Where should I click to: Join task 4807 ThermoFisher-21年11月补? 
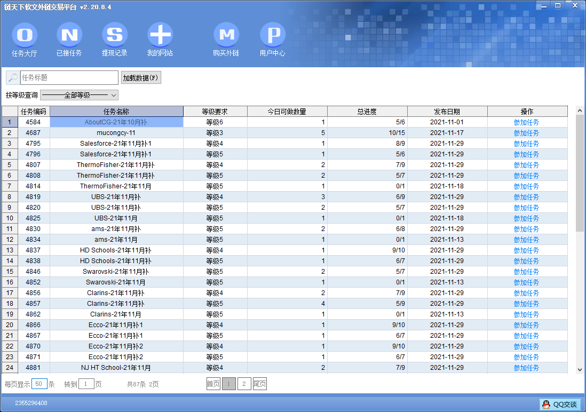coord(526,165)
